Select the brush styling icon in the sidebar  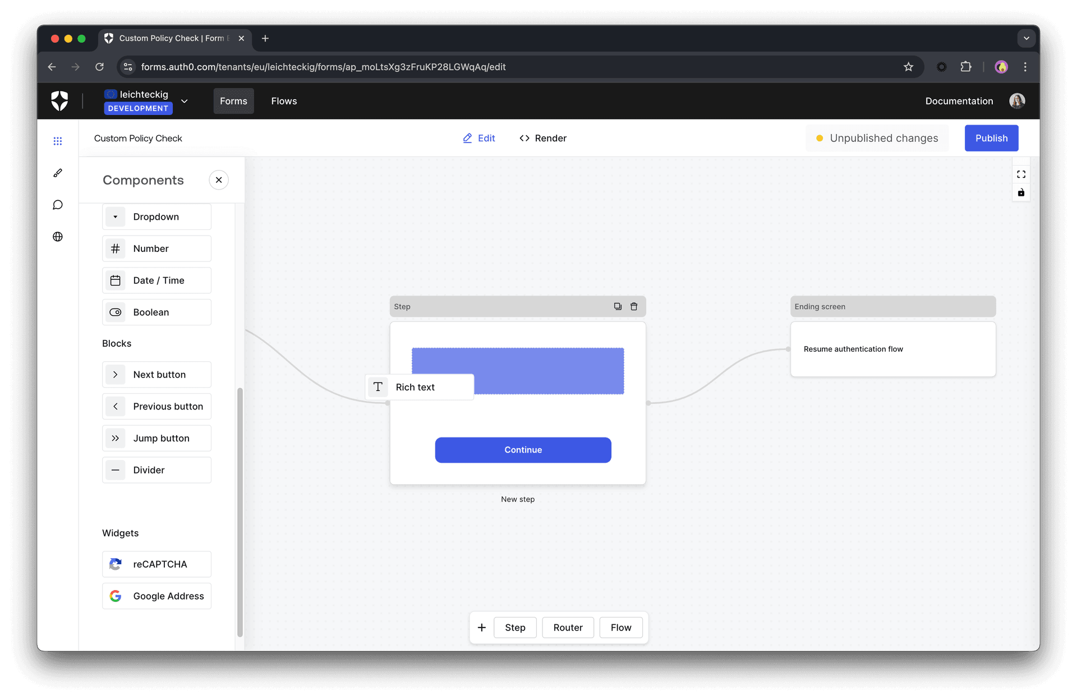[x=58, y=173]
